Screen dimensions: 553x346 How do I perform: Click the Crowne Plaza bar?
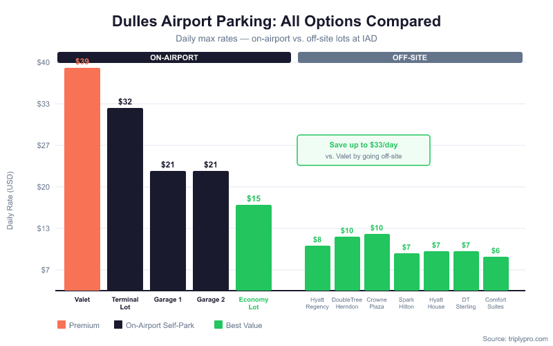377,262
